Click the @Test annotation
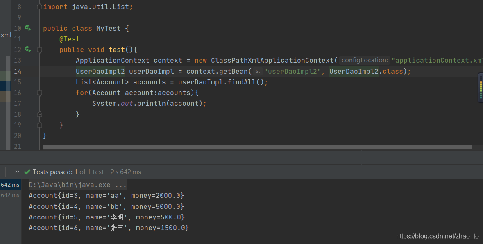This screenshot has height=244, width=483. coord(70,39)
